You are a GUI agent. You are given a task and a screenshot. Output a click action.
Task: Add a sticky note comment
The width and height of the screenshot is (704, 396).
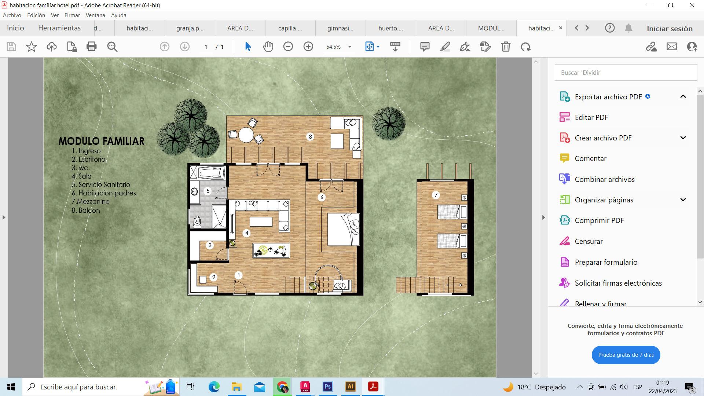[x=425, y=47]
